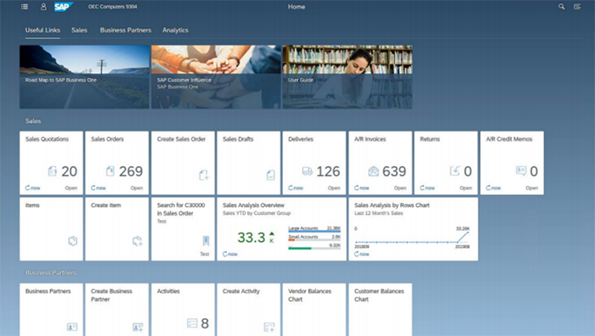Click the Home page title
595x336 pixels.
297,7
